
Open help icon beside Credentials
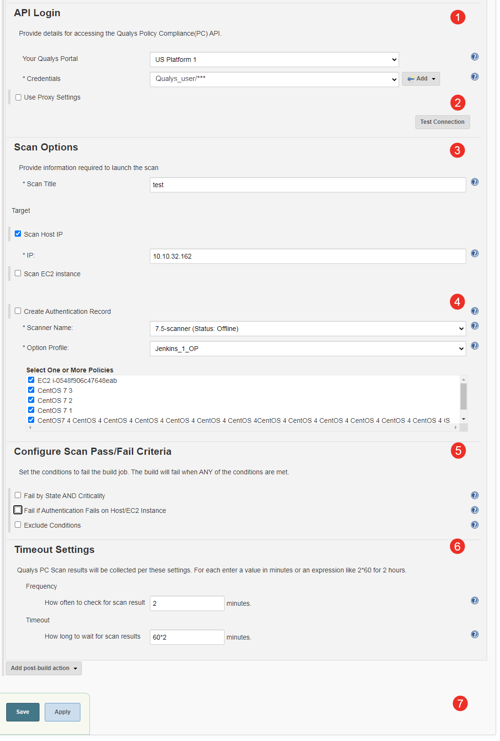click(474, 77)
